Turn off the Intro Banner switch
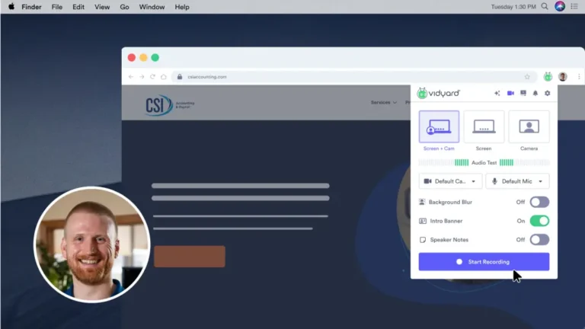 click(539, 221)
